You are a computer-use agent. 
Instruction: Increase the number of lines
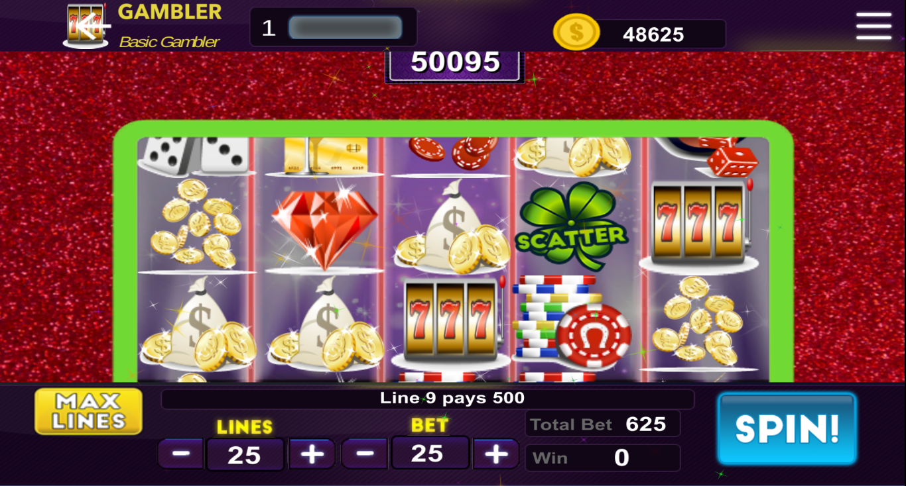[312, 454]
